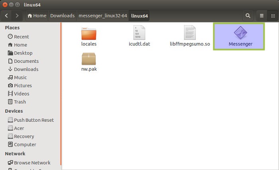
Task: Click the Home house icon in sidebar
Action: coord(10,45)
